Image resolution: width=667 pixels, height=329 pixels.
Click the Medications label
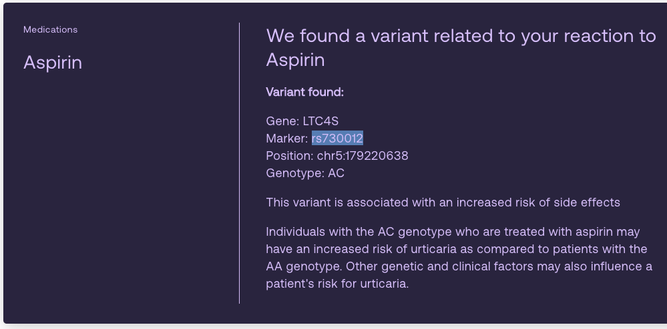click(50, 30)
